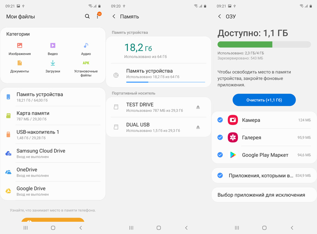
Task: Uncheck the Google Play Маркет checkbox
Action: coord(220,155)
